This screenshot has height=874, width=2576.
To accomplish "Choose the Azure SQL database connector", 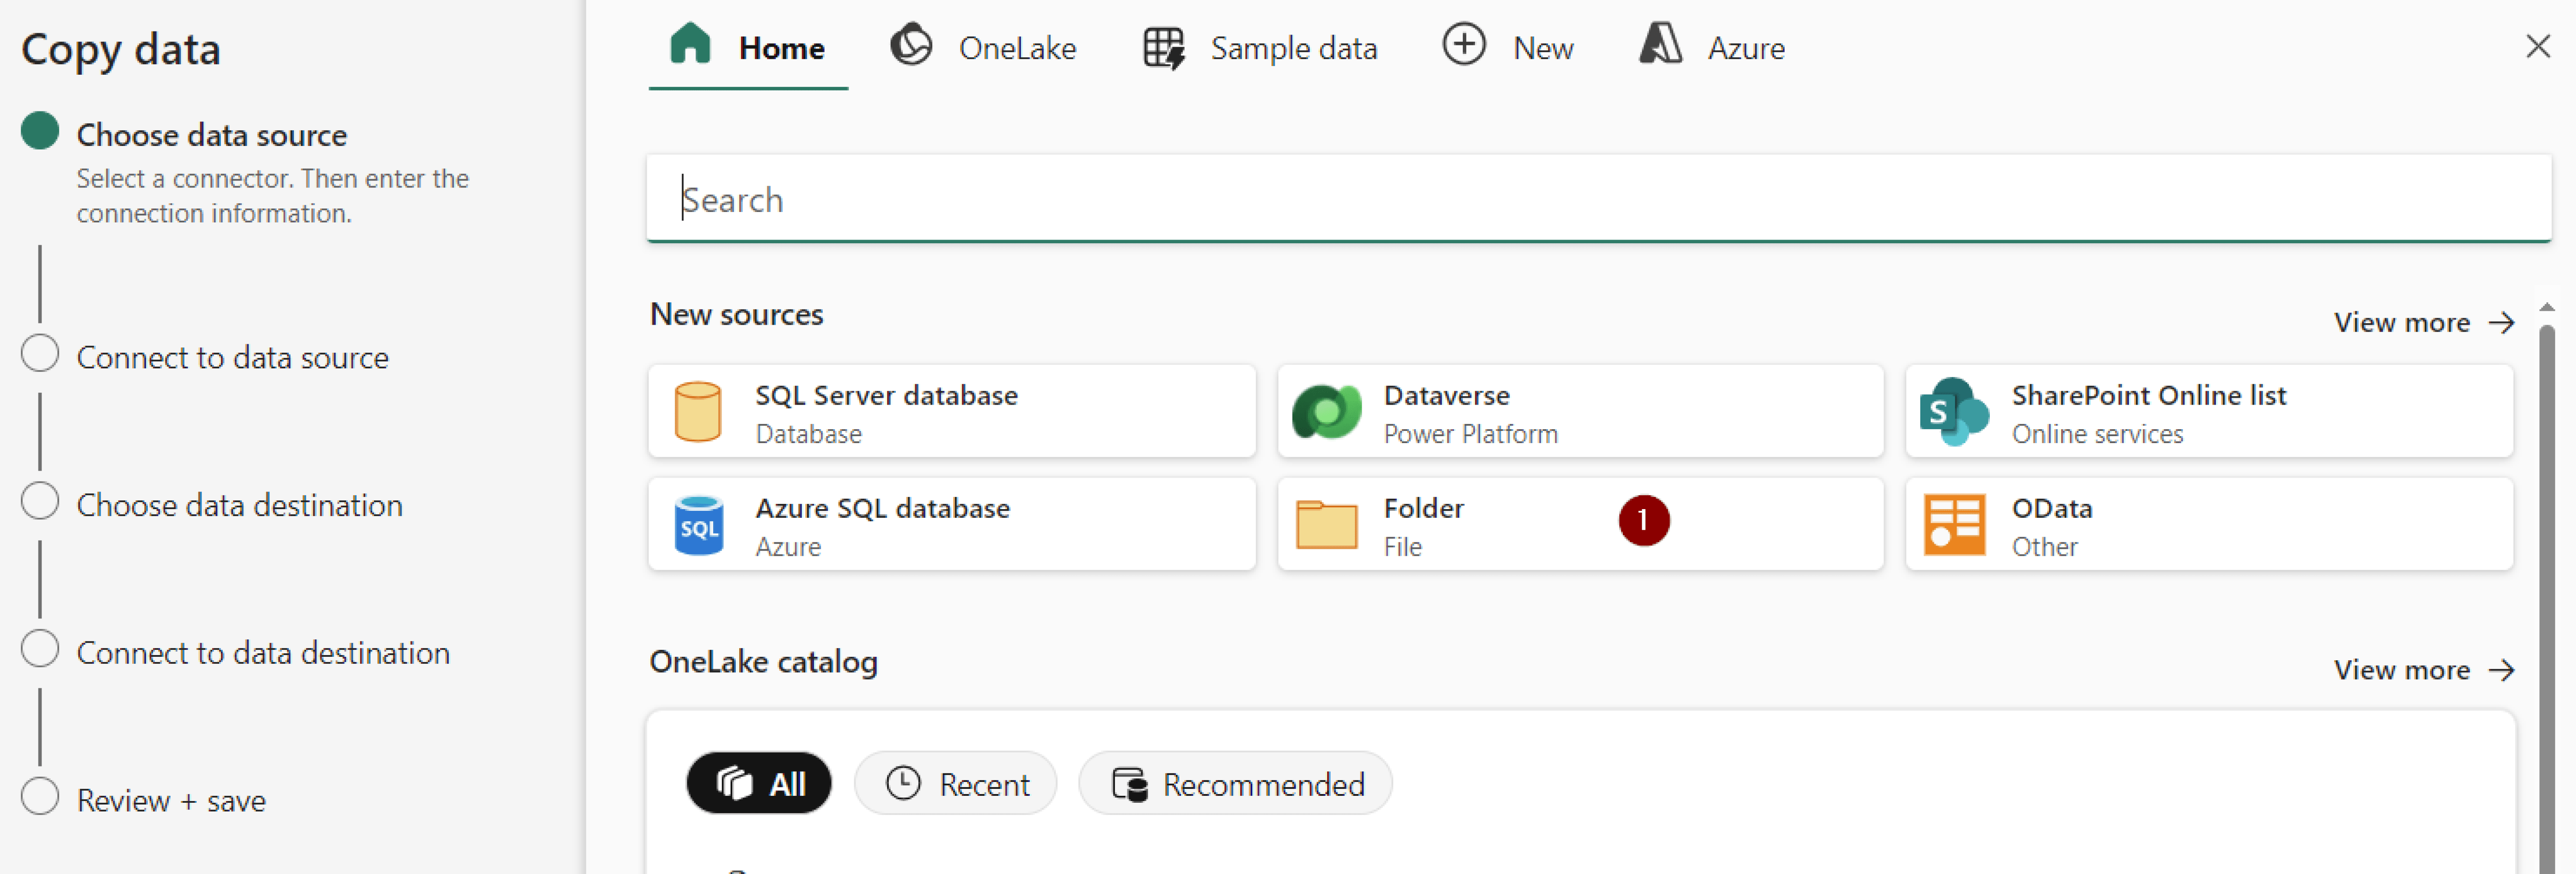I will tap(951, 524).
